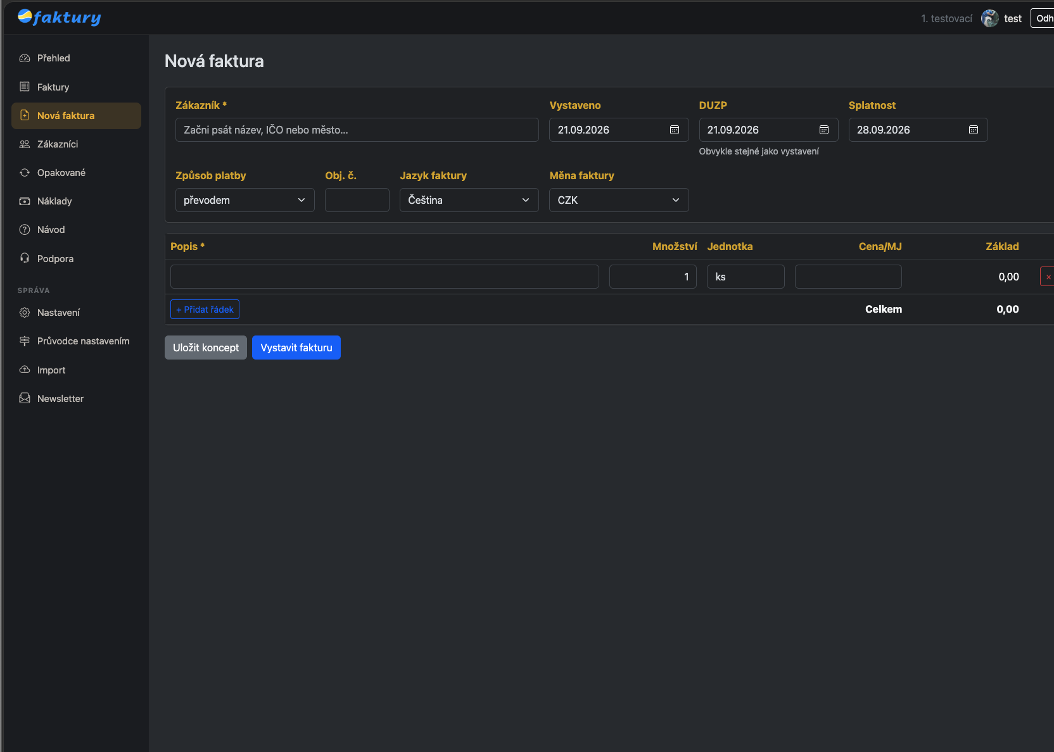Screen dimensions: 1054x752
Task: Click the Množství quantity field
Action: pos(653,277)
